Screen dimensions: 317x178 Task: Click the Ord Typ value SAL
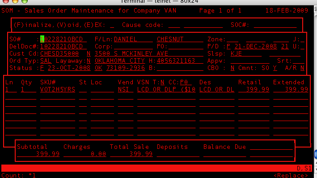tap(46, 61)
